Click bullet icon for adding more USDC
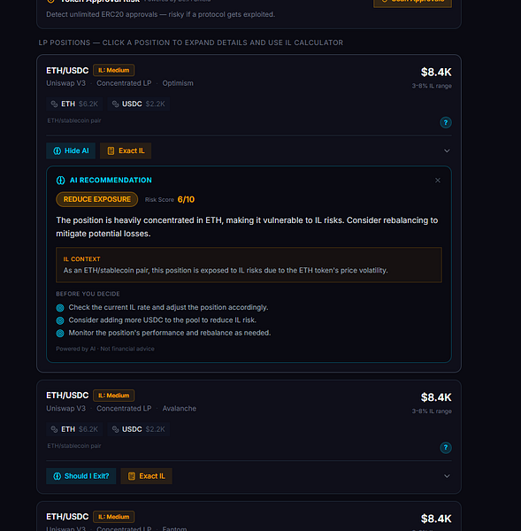The height and width of the screenshot is (531, 521). 60,320
